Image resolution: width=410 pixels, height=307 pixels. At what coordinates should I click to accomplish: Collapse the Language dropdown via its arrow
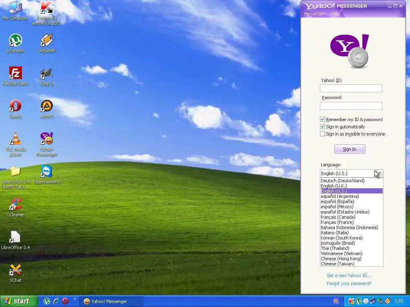380,173
